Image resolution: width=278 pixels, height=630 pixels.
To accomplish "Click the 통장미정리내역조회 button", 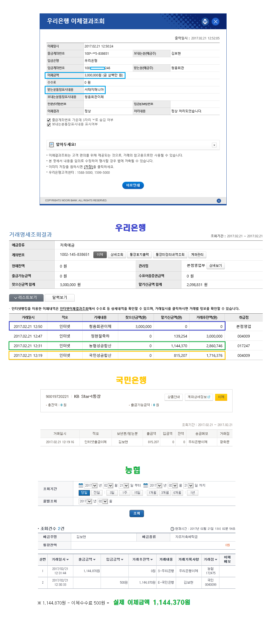I will (170, 255).
